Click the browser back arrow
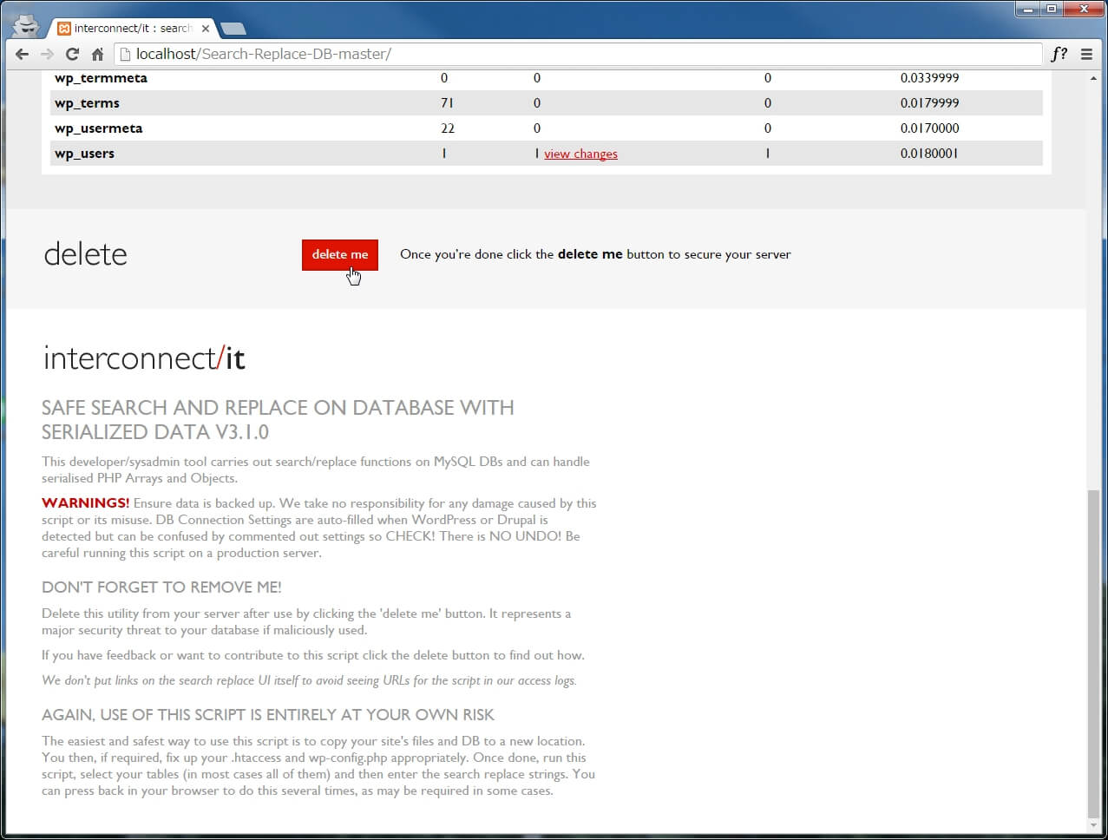This screenshot has width=1108, height=840. [x=23, y=54]
